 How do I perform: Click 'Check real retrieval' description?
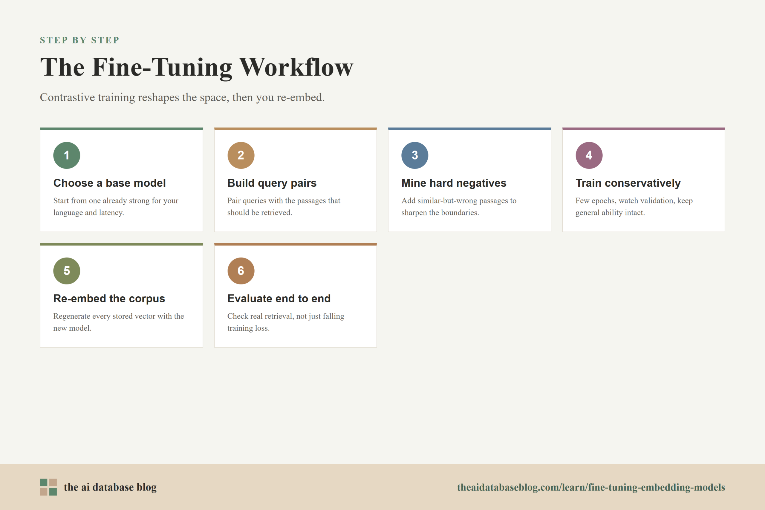286,322
